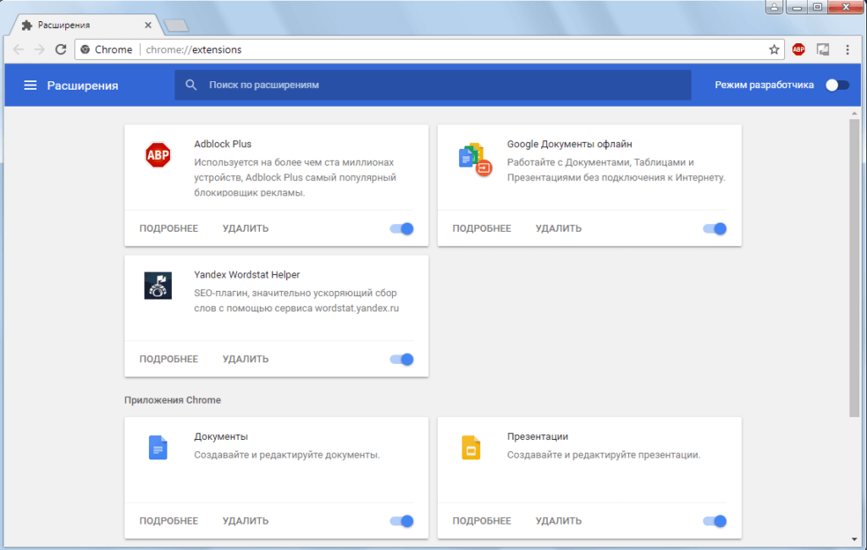Screen dimensions: 867x550
Task: Click the scrollbar down arrow
Action: point(854,539)
